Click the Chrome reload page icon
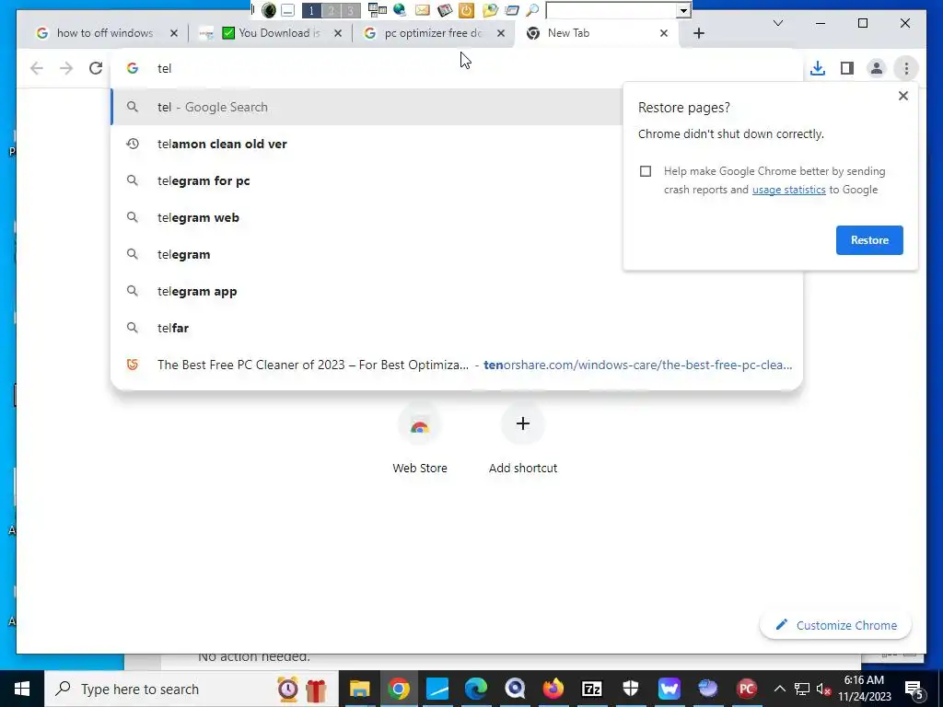 (96, 68)
